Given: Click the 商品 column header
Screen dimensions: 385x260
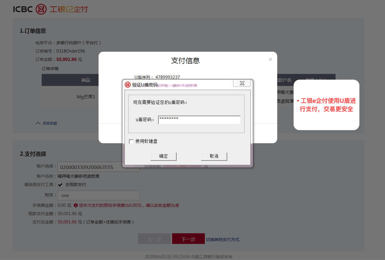Looking at the screenshot, I should (x=86, y=80).
